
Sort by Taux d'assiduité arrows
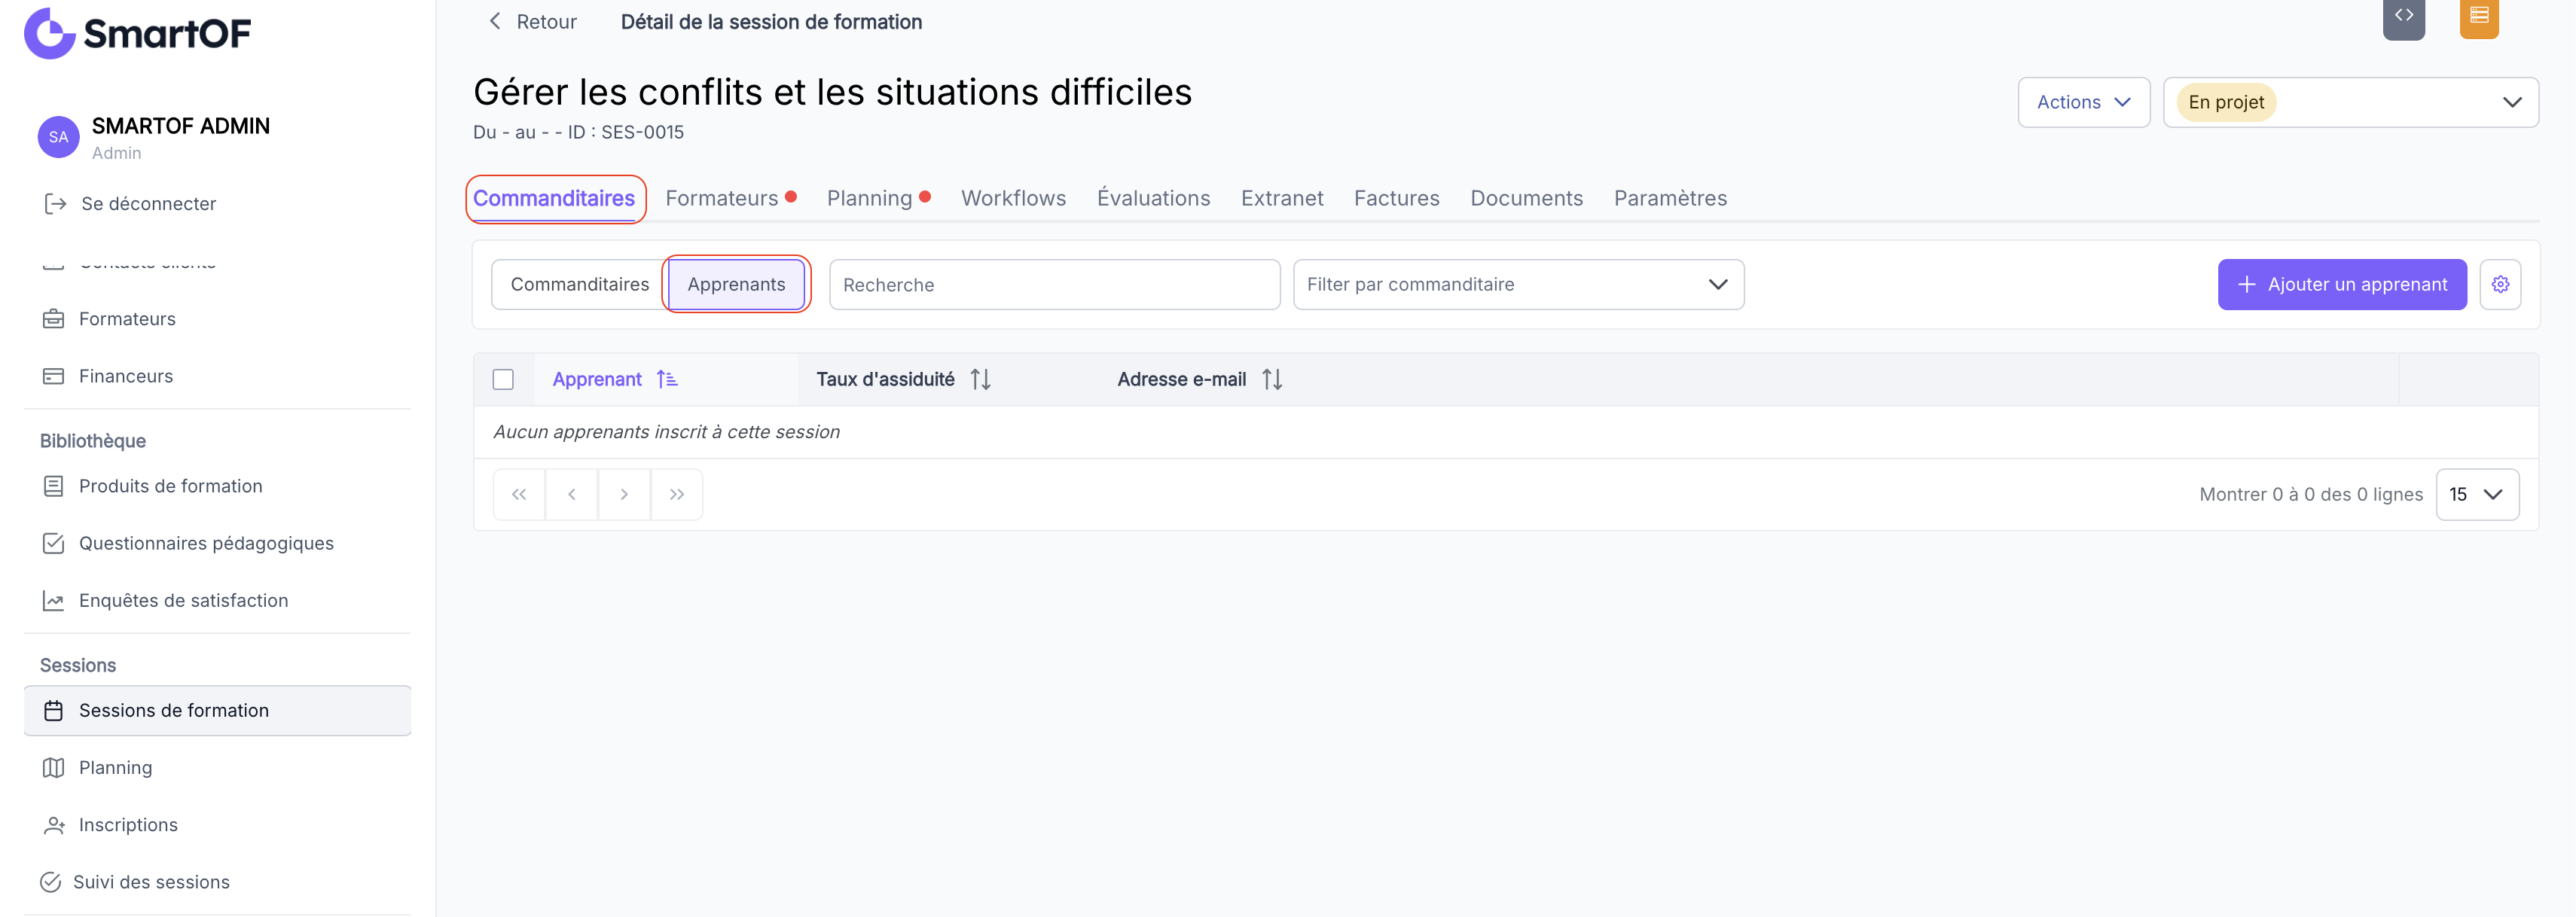tap(980, 379)
